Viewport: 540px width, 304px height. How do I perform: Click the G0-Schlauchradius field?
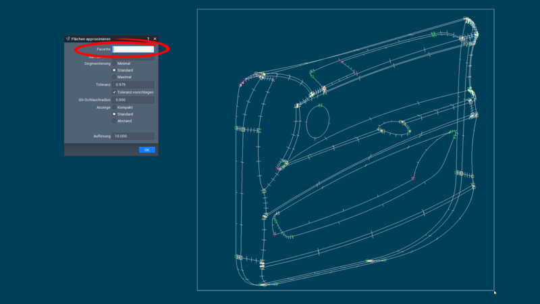coord(133,100)
